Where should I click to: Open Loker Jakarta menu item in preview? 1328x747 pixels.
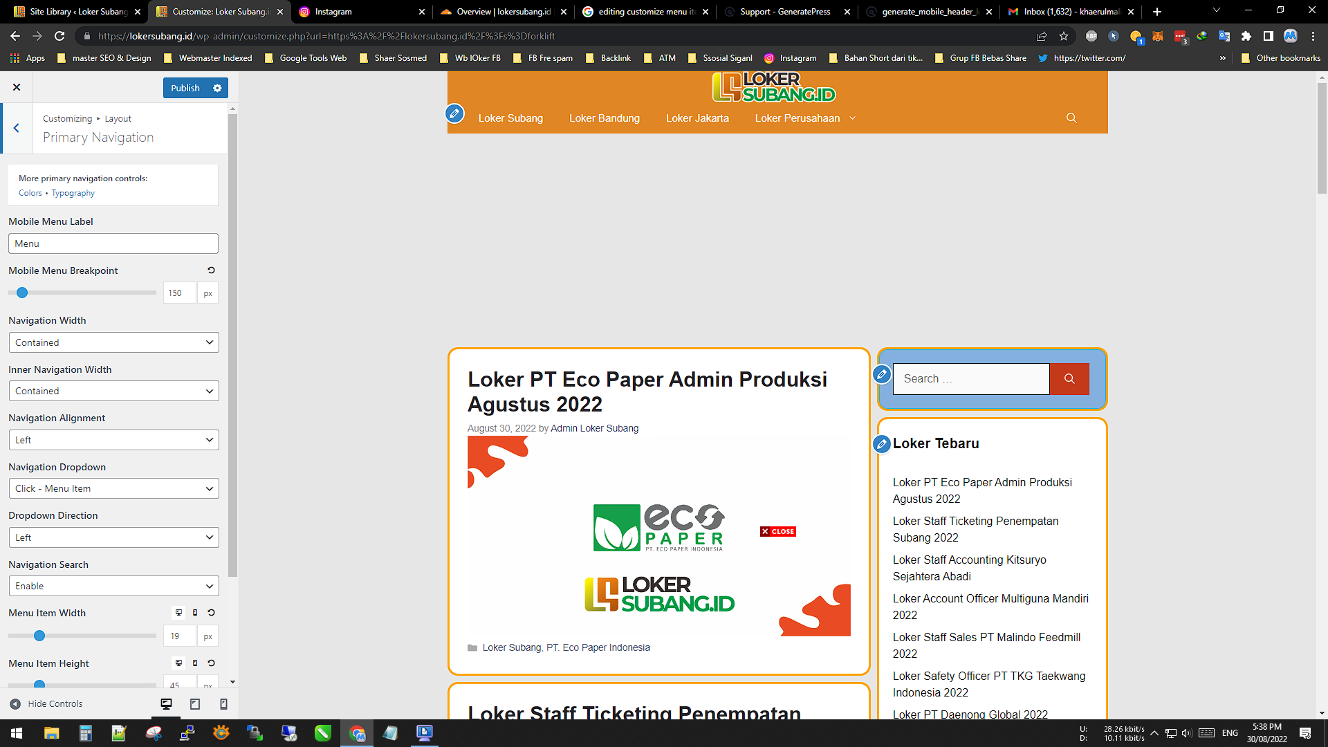pos(697,118)
